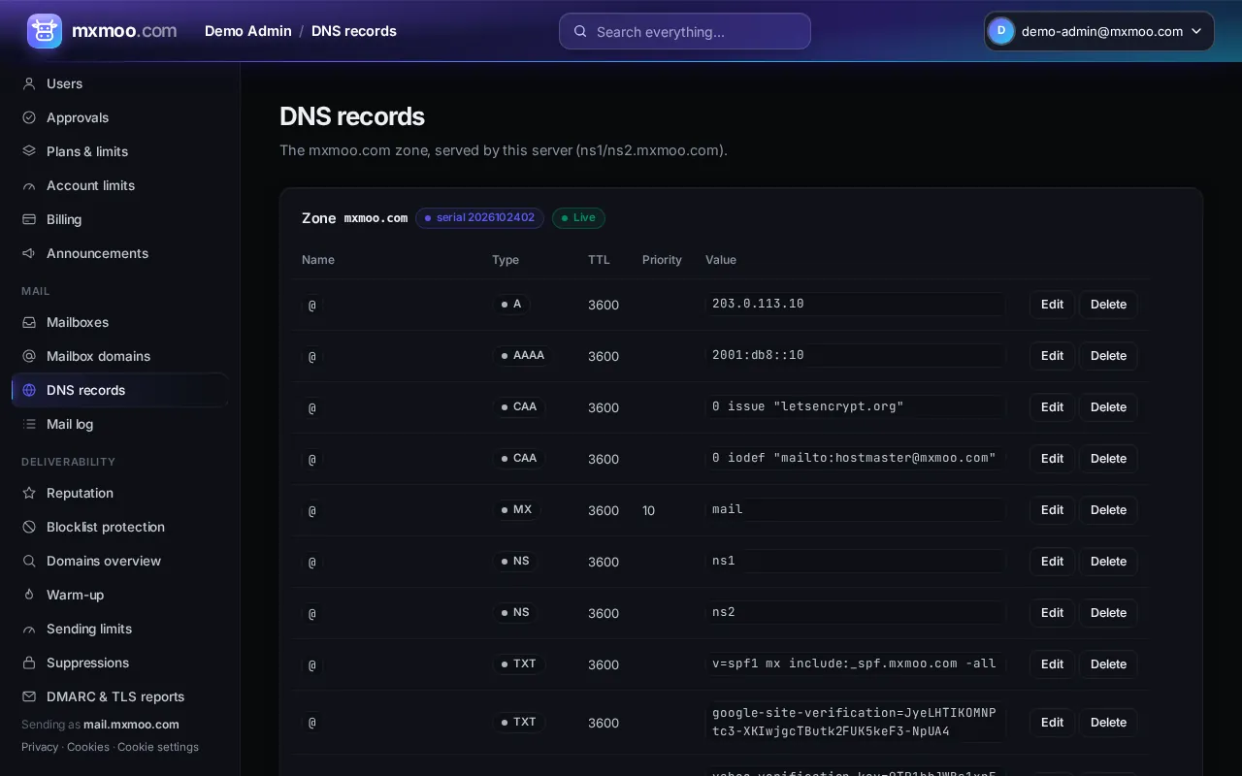
Task: Click the D avatar circle in header
Action: 1001,31
